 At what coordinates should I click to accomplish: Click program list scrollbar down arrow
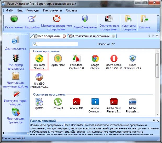coord(158,114)
